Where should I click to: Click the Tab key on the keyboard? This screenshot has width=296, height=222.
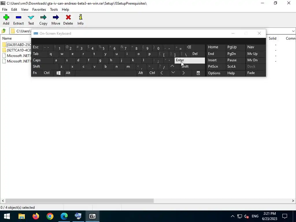(x=39, y=54)
